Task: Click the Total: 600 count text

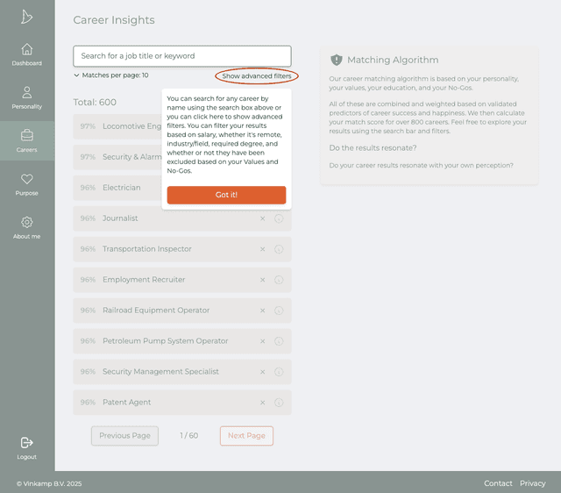Action: [x=95, y=103]
